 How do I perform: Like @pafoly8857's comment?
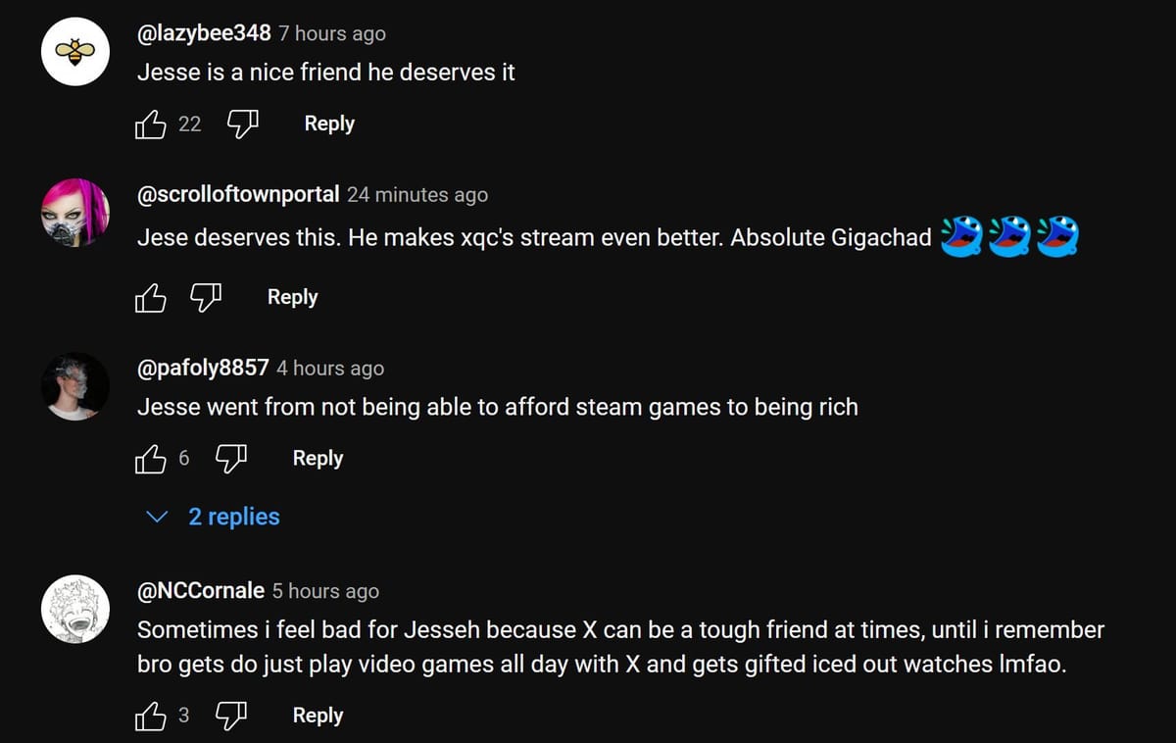click(x=150, y=458)
